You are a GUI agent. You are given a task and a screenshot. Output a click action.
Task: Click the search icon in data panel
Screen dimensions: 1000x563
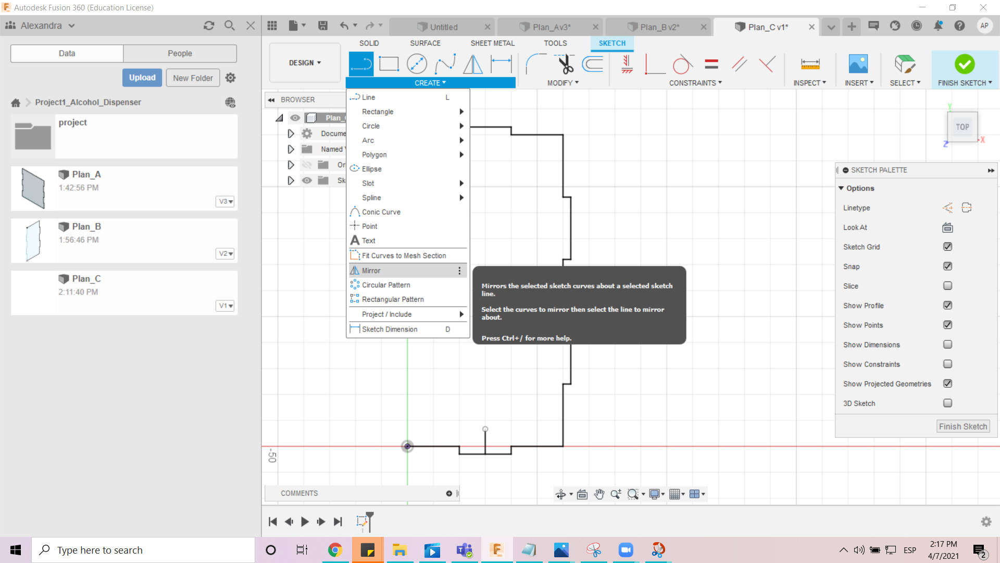point(229,26)
